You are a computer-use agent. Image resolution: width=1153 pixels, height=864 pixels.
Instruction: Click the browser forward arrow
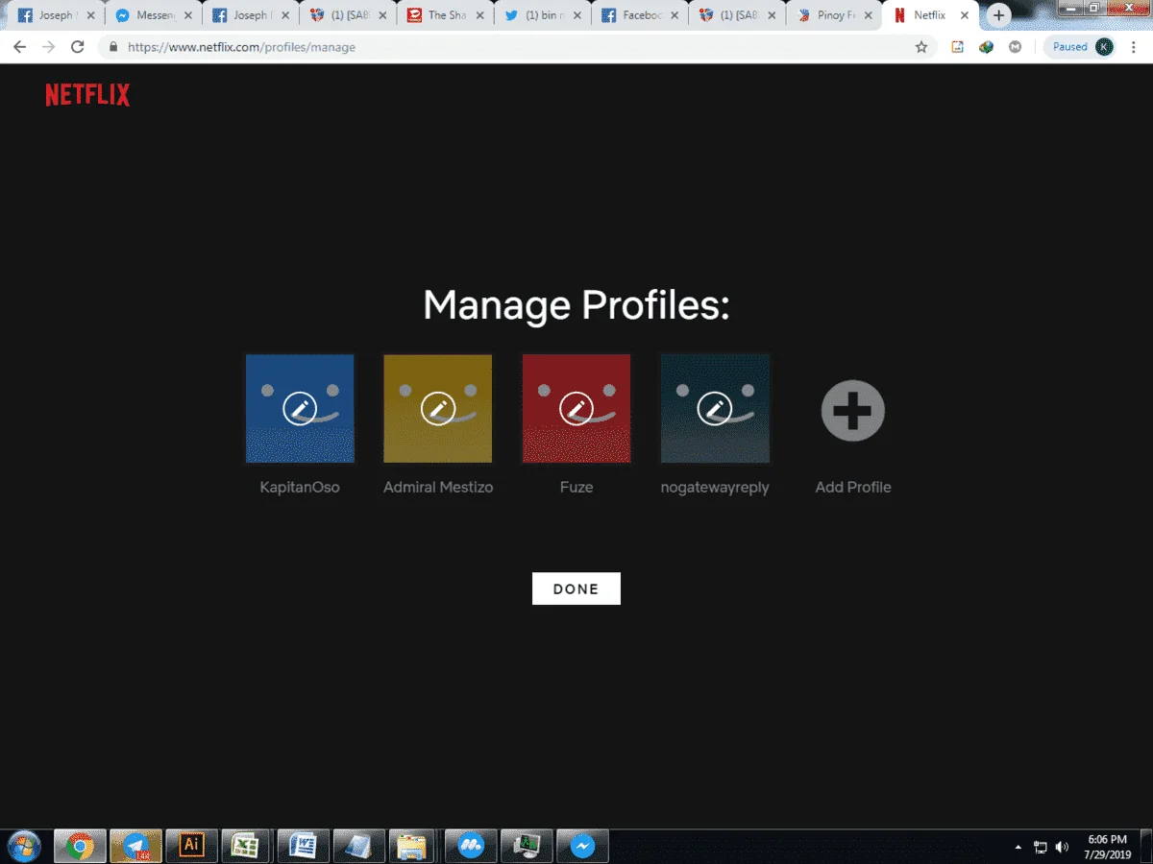click(x=48, y=46)
